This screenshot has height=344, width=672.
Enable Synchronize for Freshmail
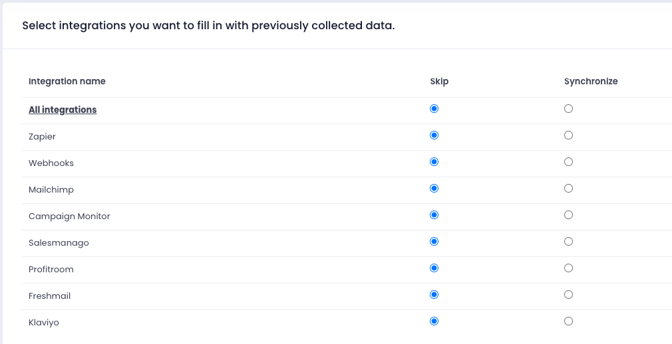(x=568, y=294)
